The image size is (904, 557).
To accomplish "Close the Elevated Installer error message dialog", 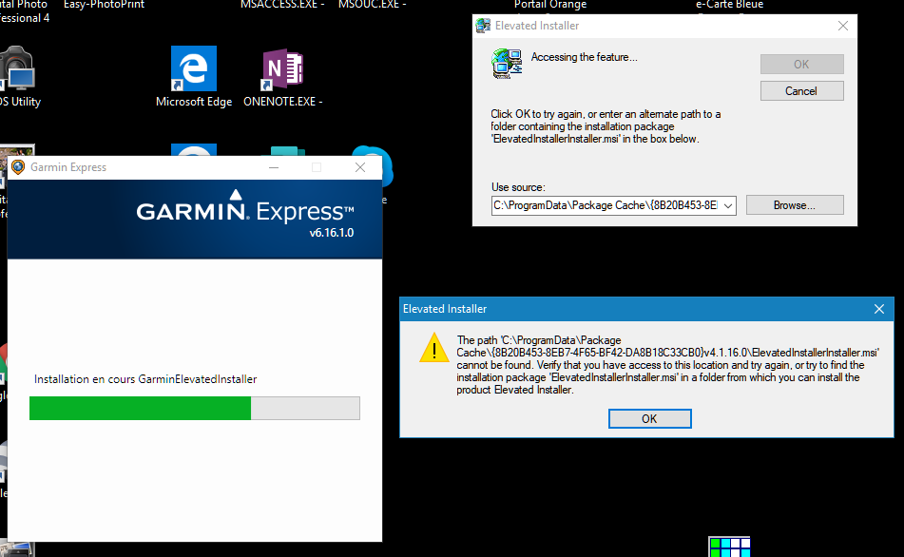I will pyautogui.click(x=879, y=309).
